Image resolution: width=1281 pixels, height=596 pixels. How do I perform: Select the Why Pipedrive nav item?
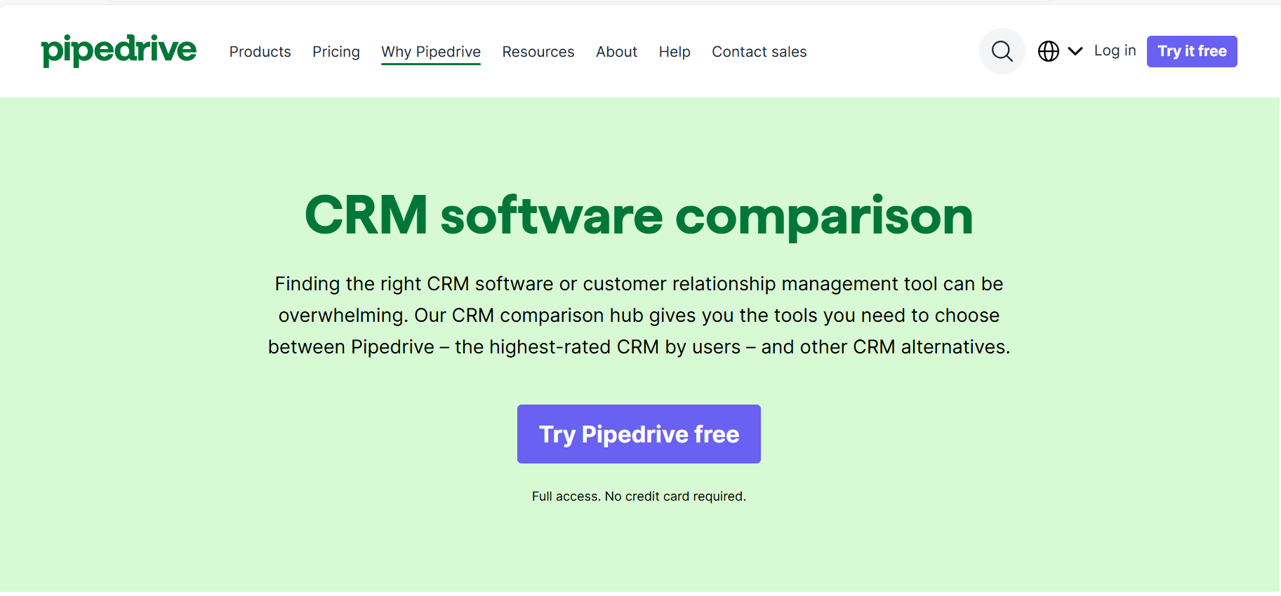[430, 52]
